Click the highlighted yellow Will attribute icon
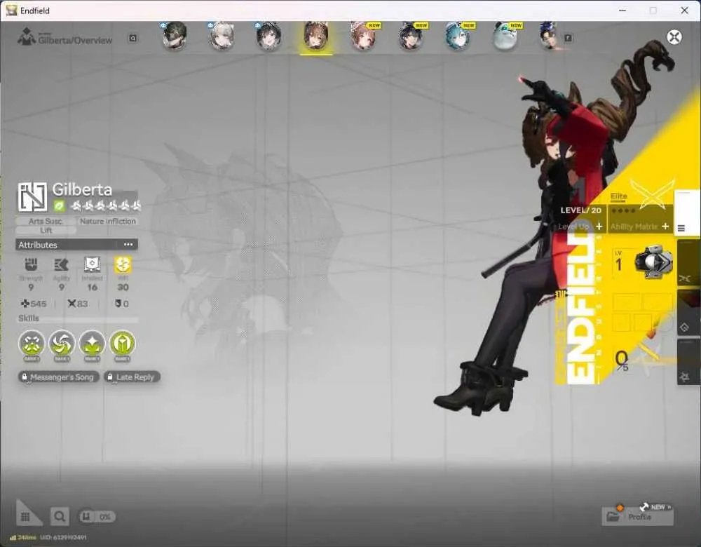The image size is (701, 547). (x=123, y=264)
